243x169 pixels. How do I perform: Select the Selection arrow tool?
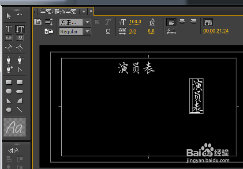click(x=9, y=16)
